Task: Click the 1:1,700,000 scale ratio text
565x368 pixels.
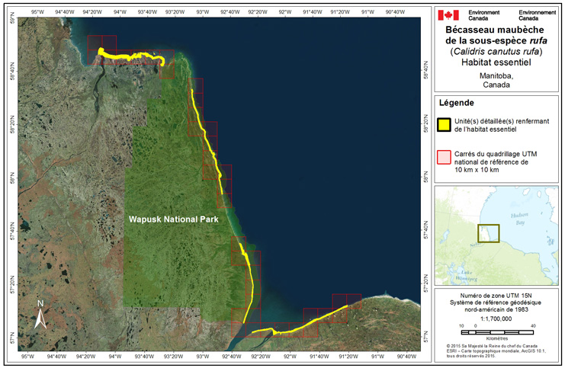Action: click(496, 318)
